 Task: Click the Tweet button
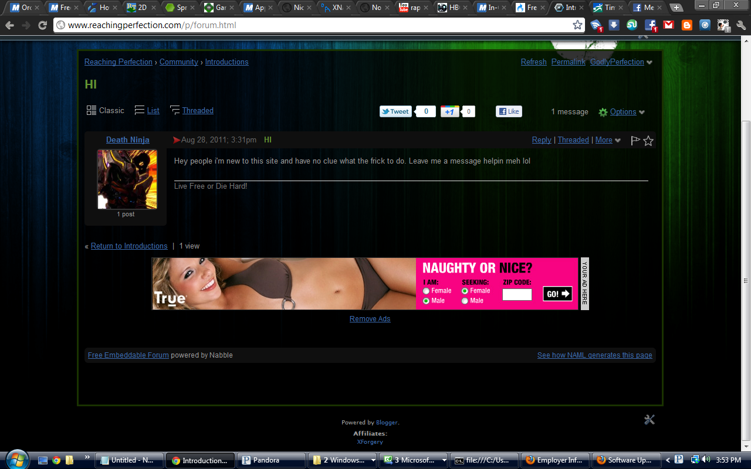396,111
